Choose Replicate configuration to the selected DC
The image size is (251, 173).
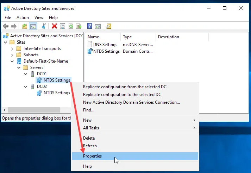(135, 95)
